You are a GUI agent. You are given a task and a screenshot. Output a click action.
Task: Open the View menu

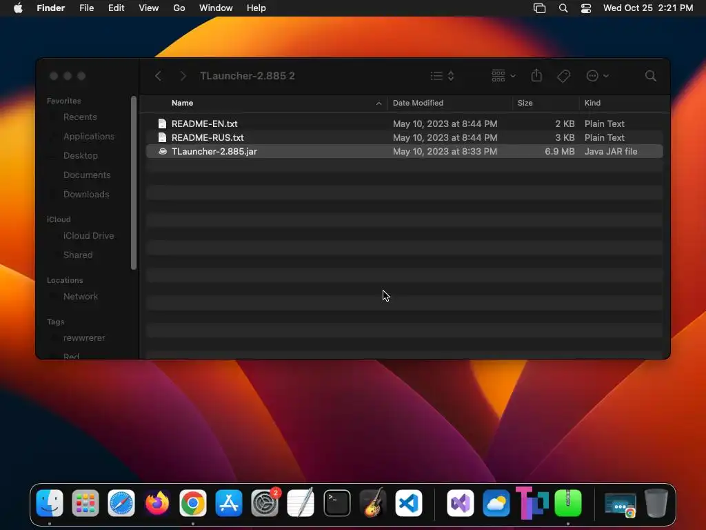coord(149,8)
